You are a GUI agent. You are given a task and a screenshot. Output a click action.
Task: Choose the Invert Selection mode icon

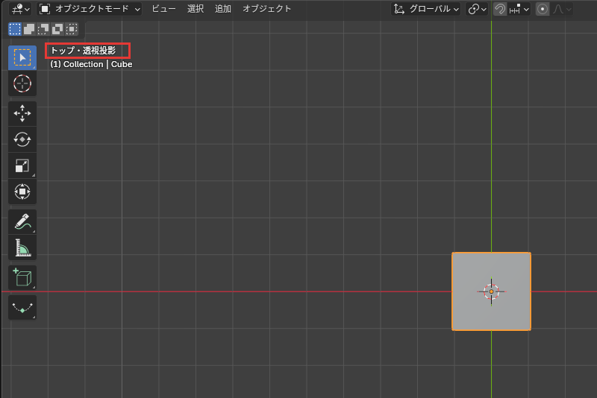pyautogui.click(x=57, y=29)
